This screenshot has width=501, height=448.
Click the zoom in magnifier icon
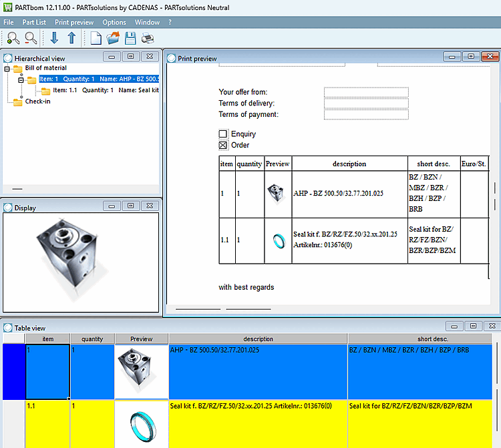[x=13, y=39]
